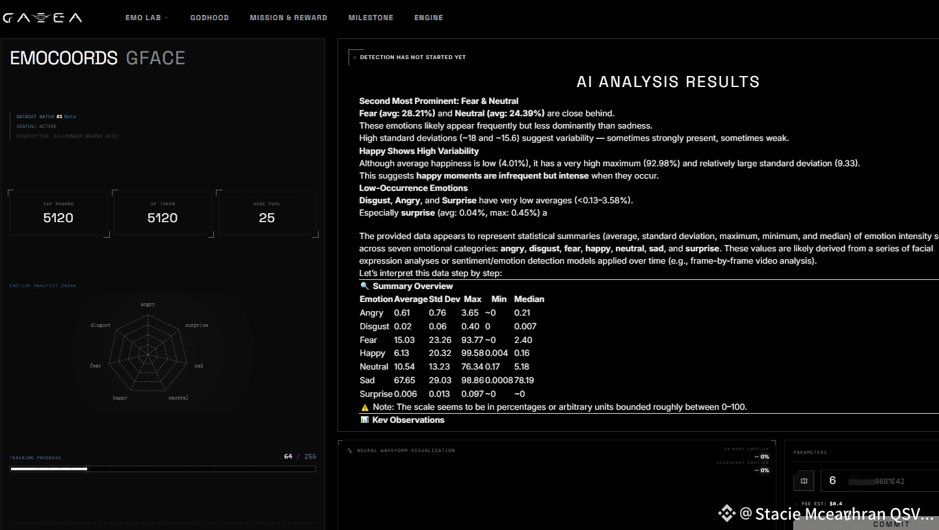
Task: Click the GAEA logo
Action: coord(42,18)
